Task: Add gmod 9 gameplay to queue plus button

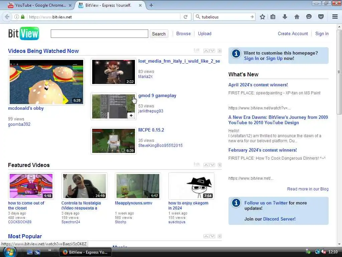Action: pos(131,115)
